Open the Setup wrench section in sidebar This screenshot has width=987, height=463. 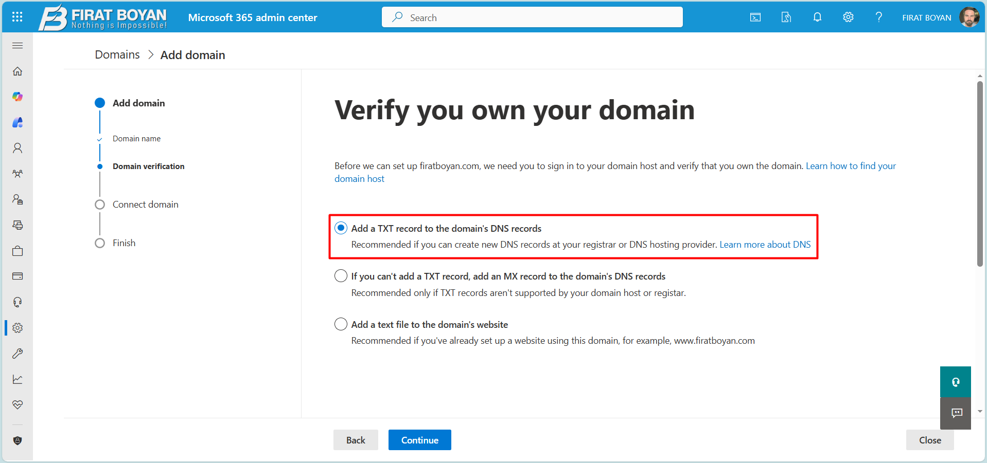click(x=17, y=354)
